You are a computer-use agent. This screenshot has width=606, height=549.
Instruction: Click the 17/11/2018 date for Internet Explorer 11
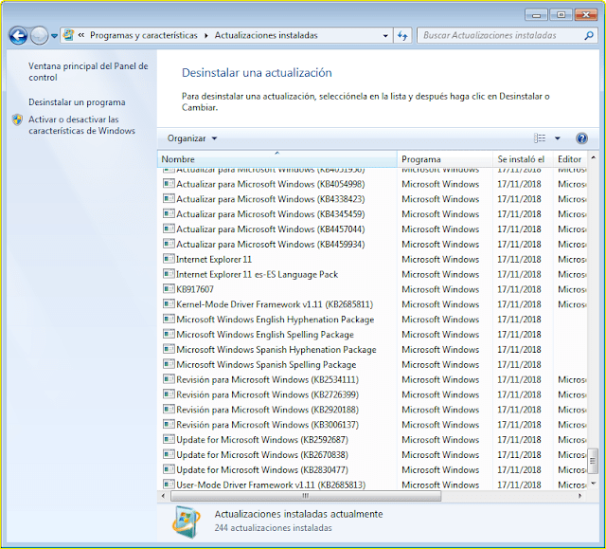coord(519,259)
